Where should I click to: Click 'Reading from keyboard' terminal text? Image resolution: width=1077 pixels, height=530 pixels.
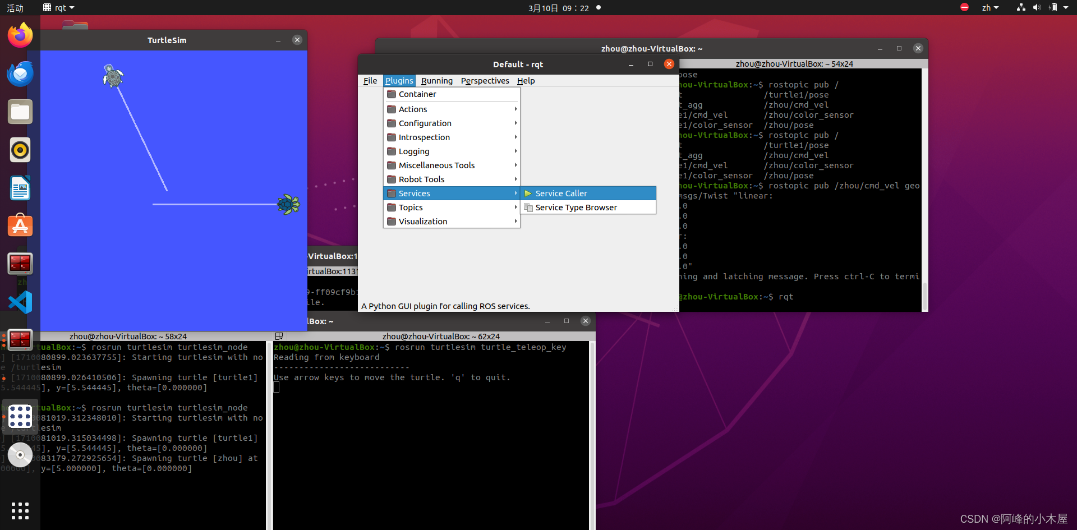pyautogui.click(x=326, y=357)
